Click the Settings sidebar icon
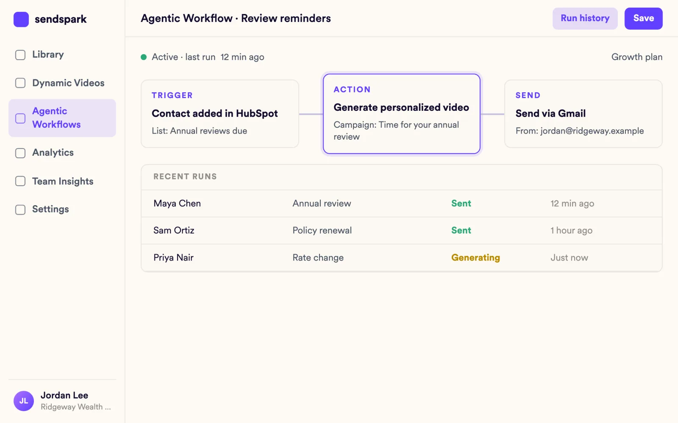This screenshot has height=423, width=678. click(20, 210)
